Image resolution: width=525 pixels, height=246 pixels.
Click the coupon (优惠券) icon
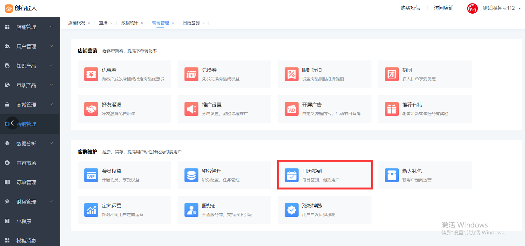(x=91, y=74)
